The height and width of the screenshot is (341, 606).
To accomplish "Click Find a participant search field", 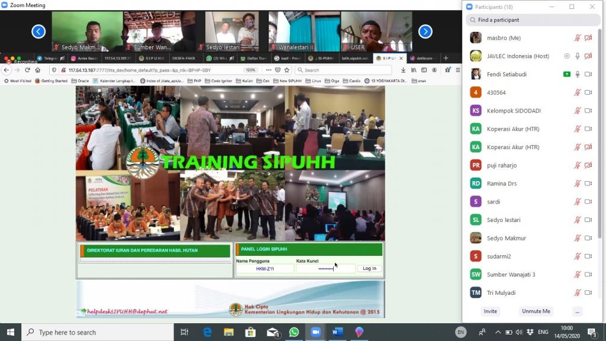I will [533, 20].
